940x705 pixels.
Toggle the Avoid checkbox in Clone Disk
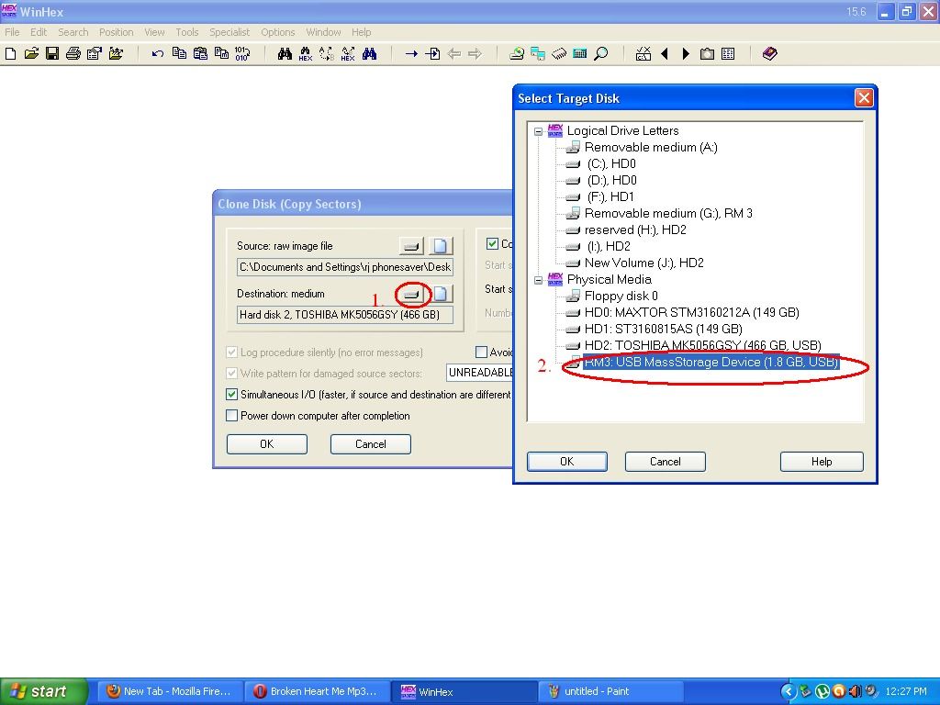pos(481,352)
